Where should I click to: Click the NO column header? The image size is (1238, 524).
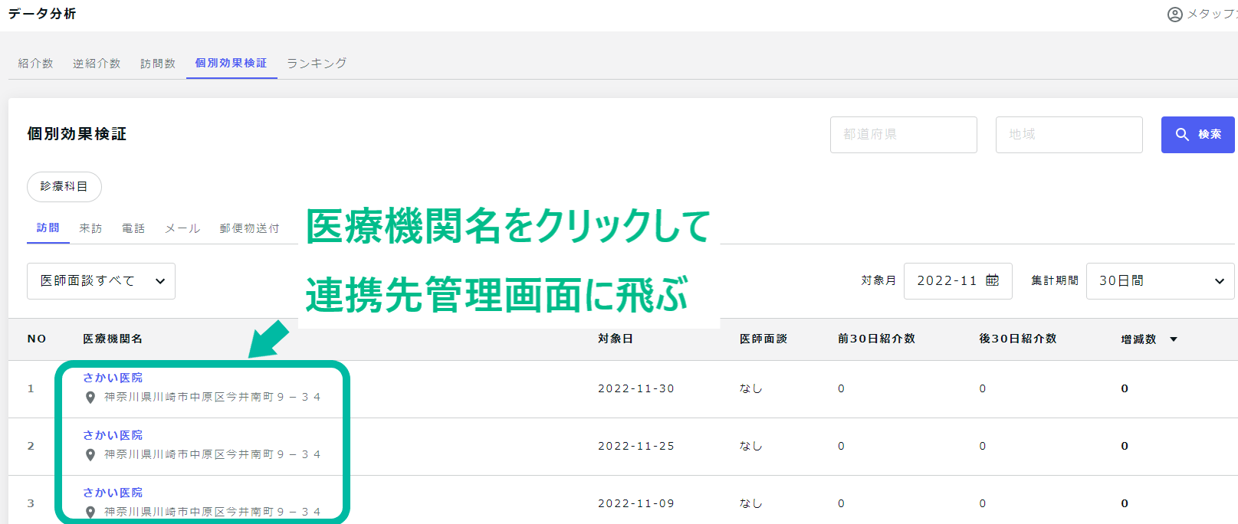point(37,339)
